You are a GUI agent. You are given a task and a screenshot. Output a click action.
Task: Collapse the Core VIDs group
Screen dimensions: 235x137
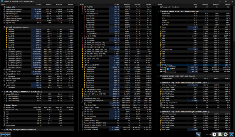click(x=4, y=29)
